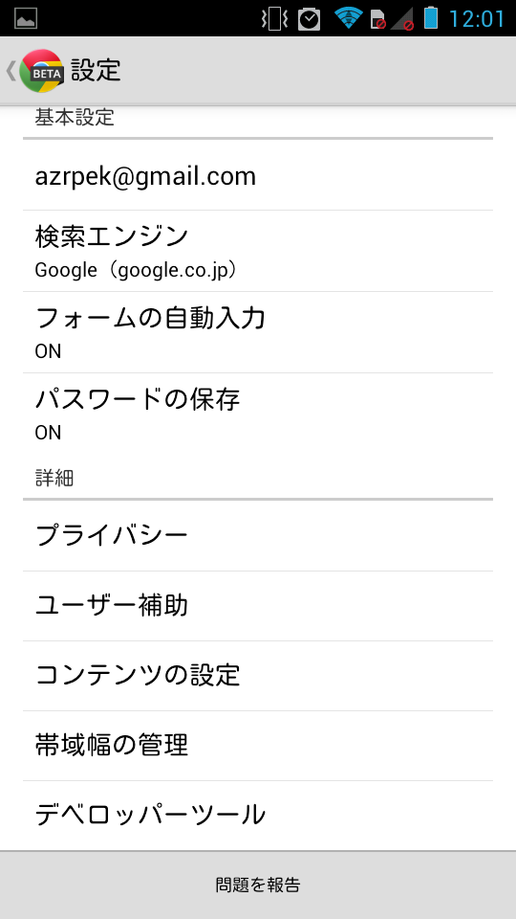This screenshot has height=919, width=516.
Task: Open パスワードの保存 password saving setting
Action: [x=258, y=414]
